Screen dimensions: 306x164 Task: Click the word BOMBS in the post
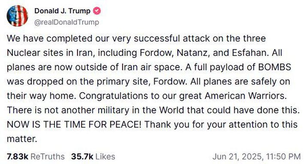pos(275,67)
